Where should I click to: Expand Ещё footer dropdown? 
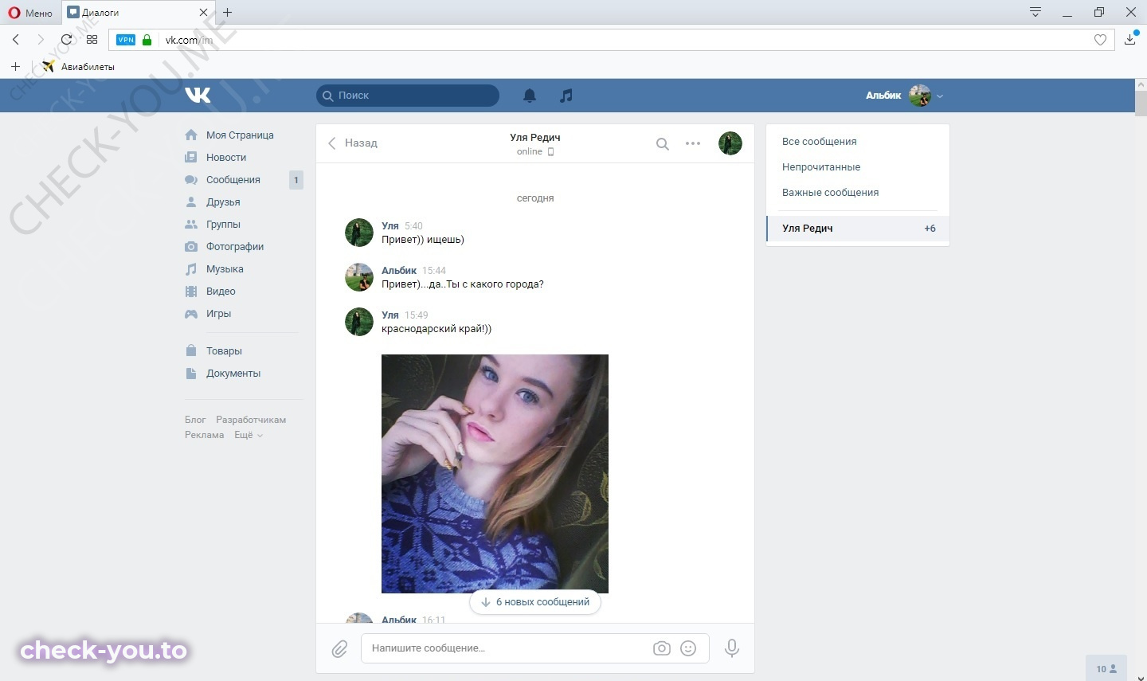click(x=249, y=435)
